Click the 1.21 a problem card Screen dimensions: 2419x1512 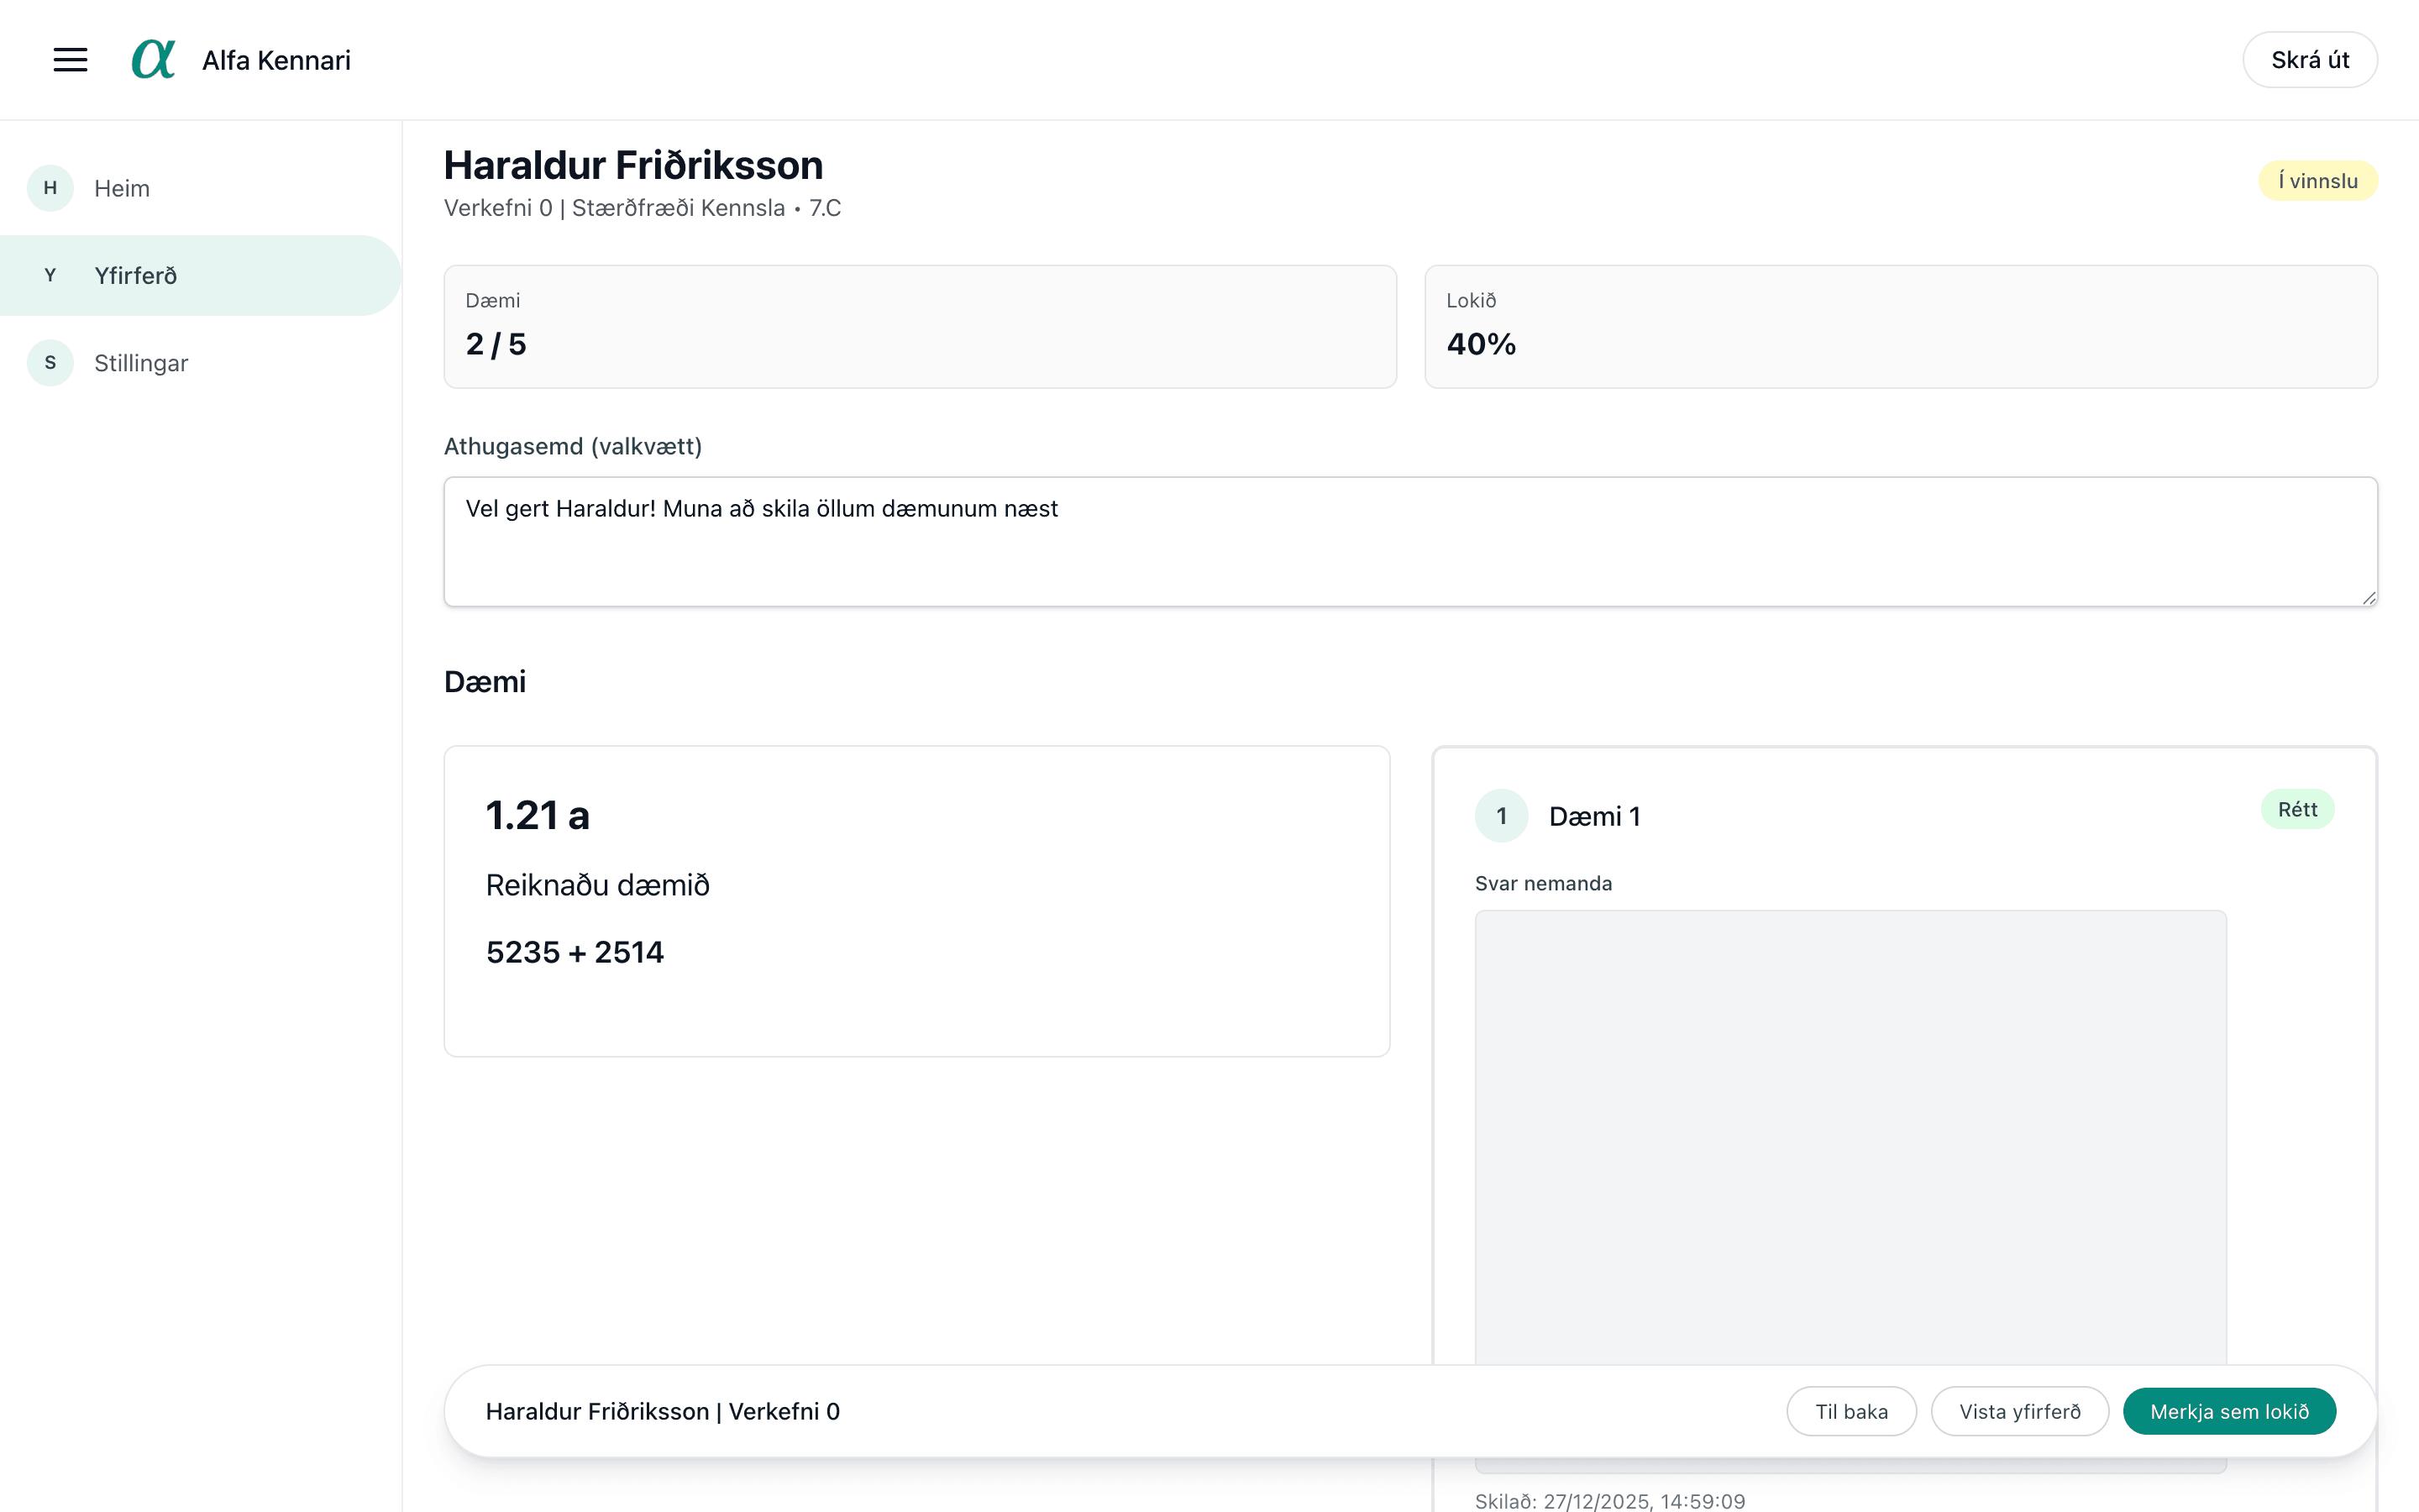[x=916, y=900]
